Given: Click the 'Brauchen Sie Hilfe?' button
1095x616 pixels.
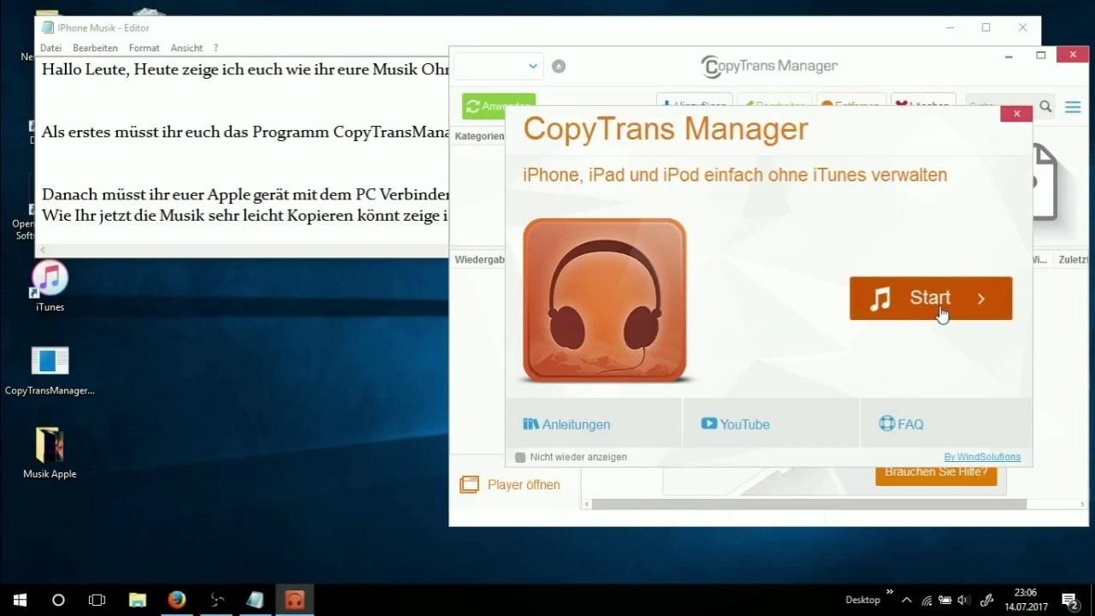Looking at the screenshot, I should (936, 475).
